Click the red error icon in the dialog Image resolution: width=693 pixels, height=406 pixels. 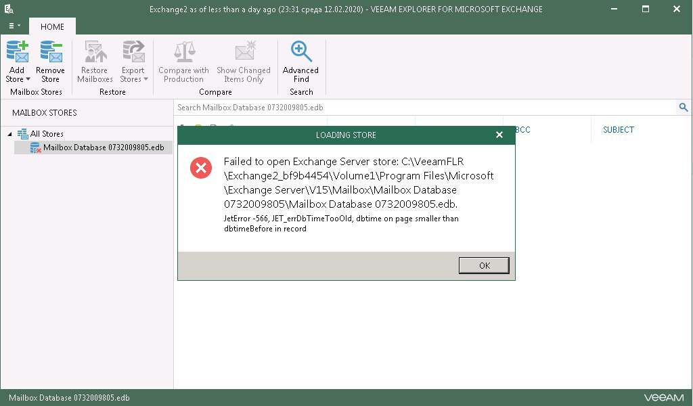[x=201, y=168]
